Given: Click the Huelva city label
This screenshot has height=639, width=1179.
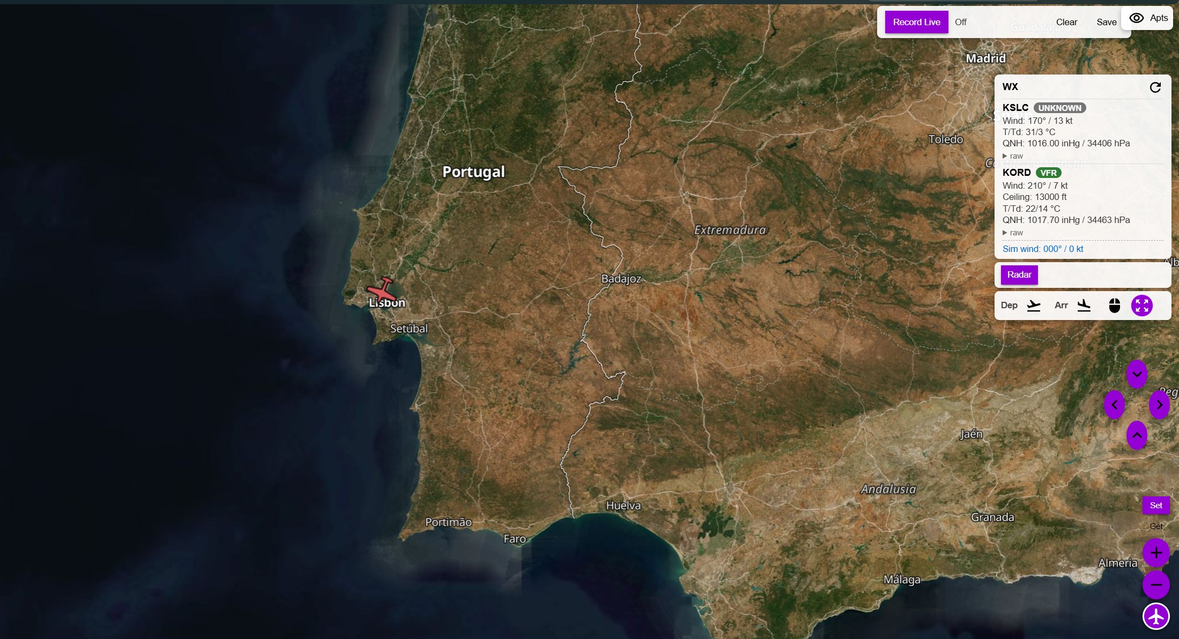Looking at the screenshot, I should point(623,506).
